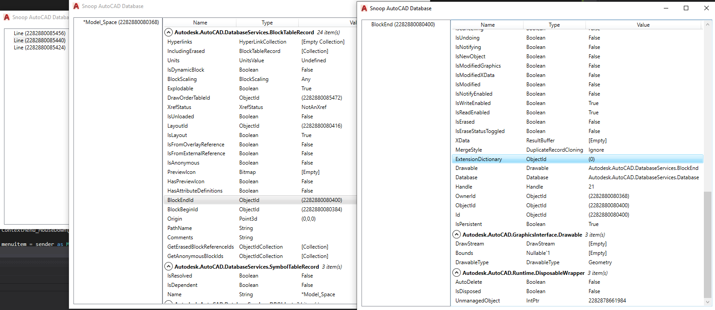
Task: Select the IsErased row
Action: click(577, 122)
